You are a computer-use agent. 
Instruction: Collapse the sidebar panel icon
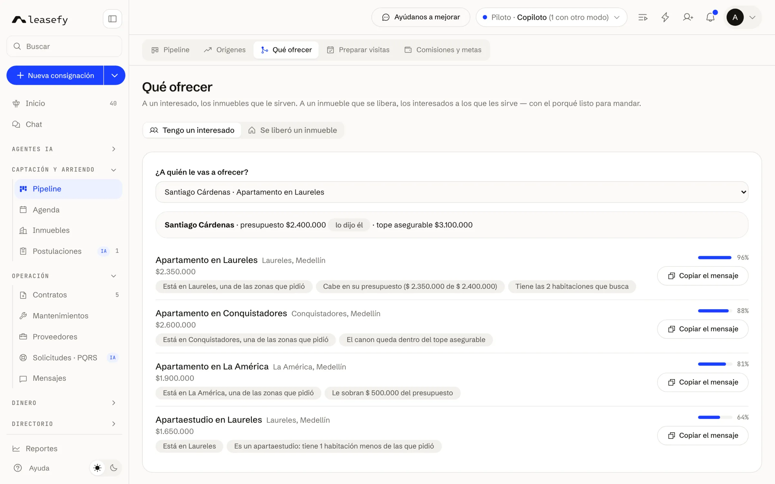click(112, 19)
